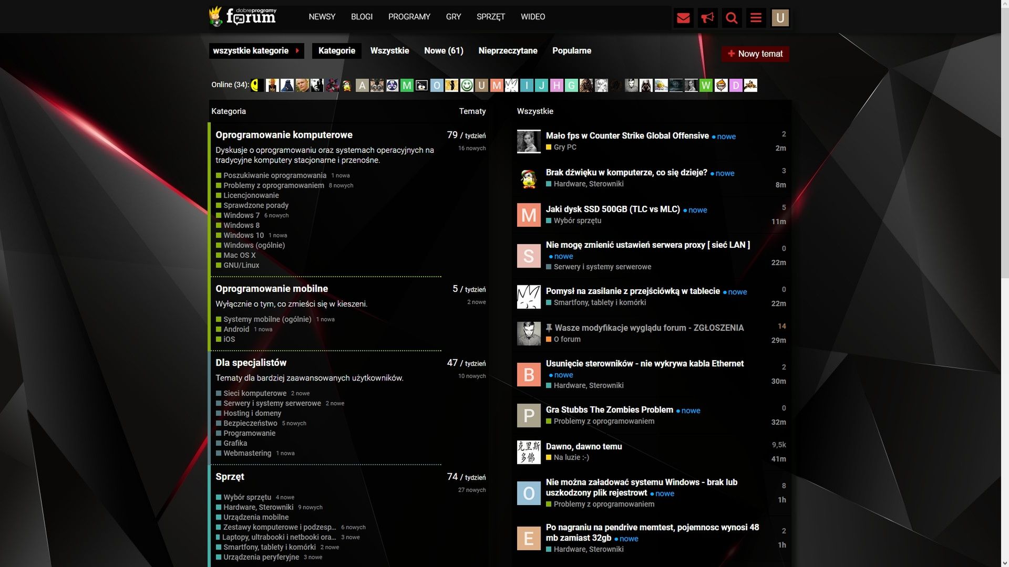Open the 'Windows 10' subcategory link
Screen dimensions: 1009x567
coord(243,235)
